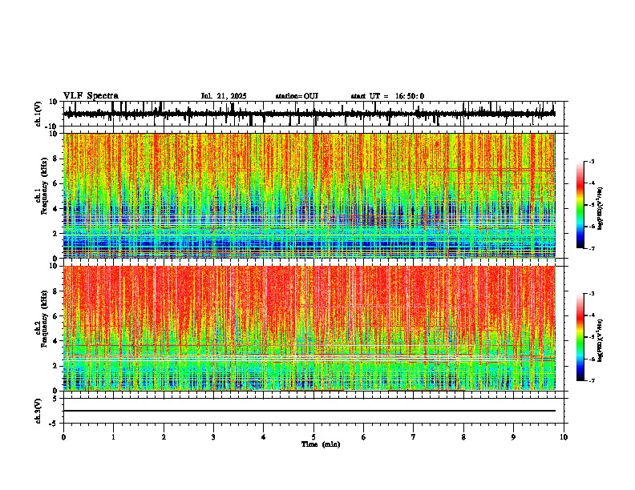Click time axis tick label "7"
The width and height of the screenshot is (635, 490).
(x=414, y=437)
